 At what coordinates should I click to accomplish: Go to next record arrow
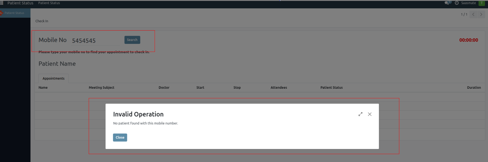pyautogui.click(x=481, y=14)
